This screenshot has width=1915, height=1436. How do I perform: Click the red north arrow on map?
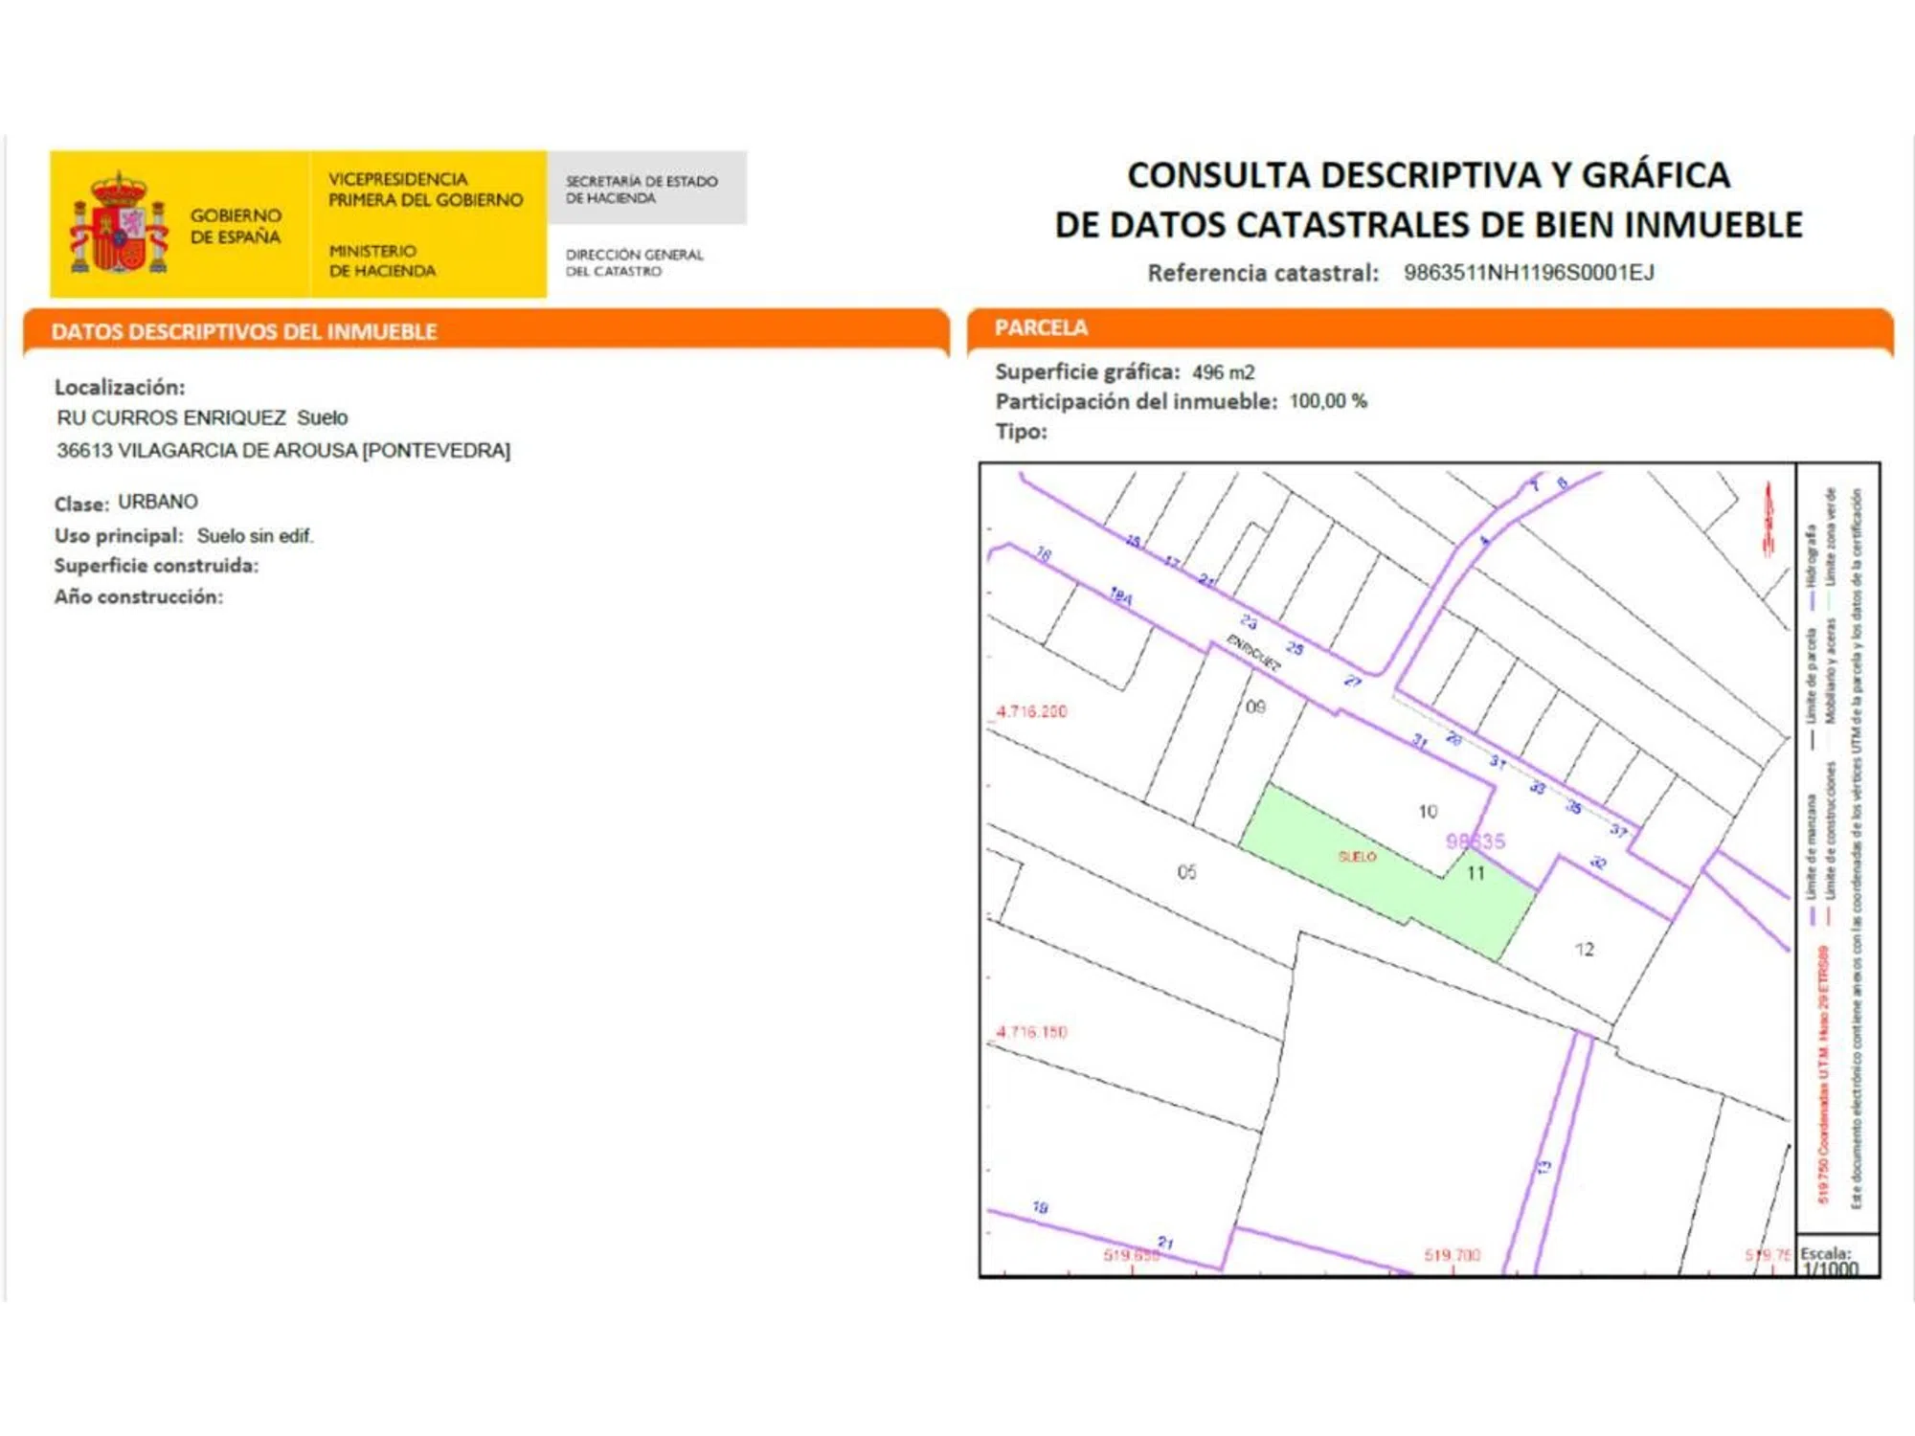(x=1769, y=518)
